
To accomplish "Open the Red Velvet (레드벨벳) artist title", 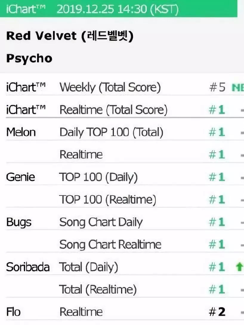I will 70,36.
